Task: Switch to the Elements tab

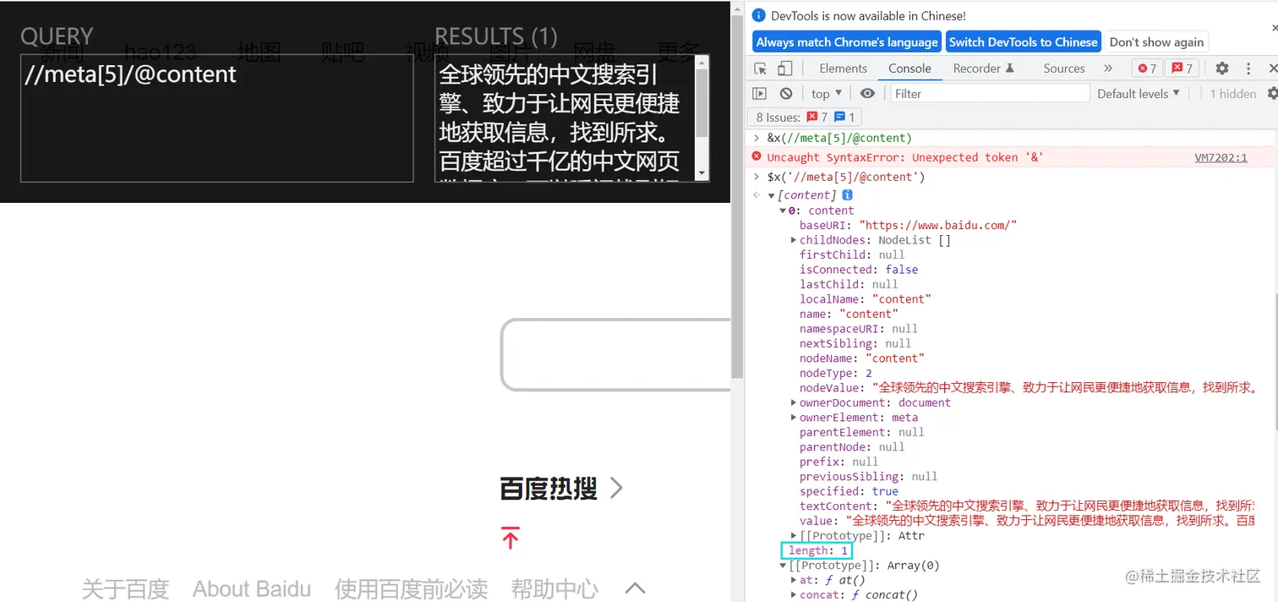Action: 843,68
